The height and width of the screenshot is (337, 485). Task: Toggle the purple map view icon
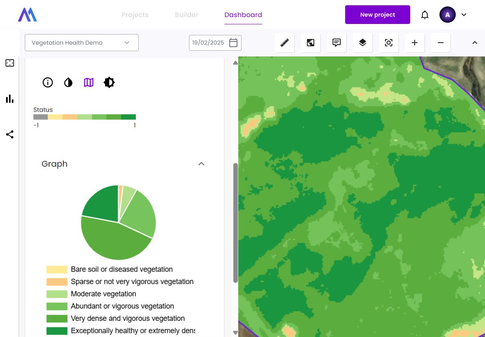pyautogui.click(x=89, y=82)
